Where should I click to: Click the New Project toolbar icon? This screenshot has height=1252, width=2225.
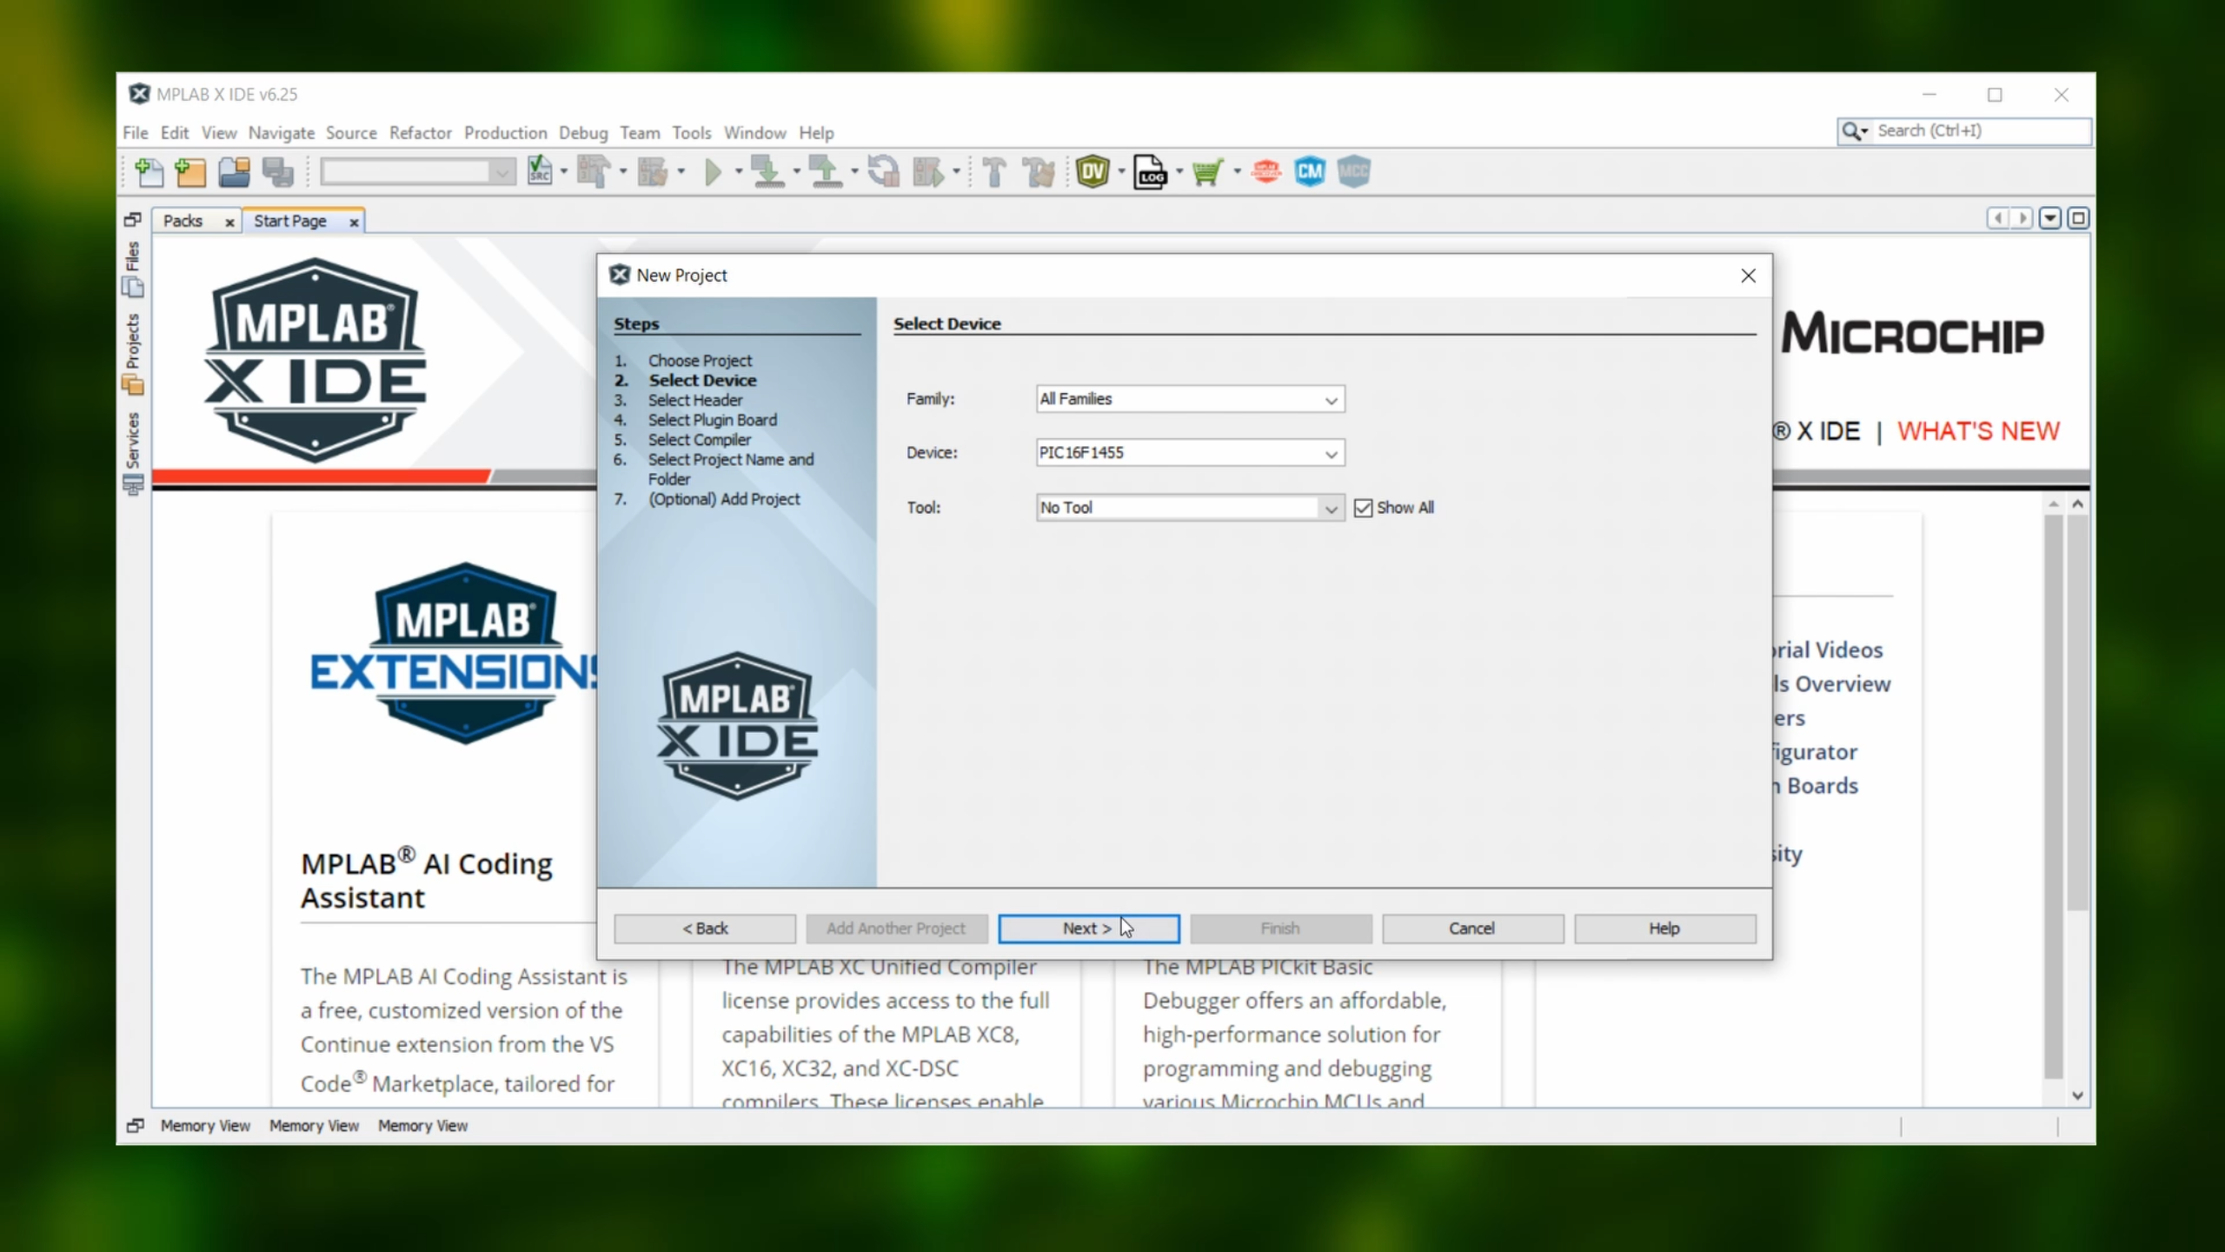(x=190, y=172)
